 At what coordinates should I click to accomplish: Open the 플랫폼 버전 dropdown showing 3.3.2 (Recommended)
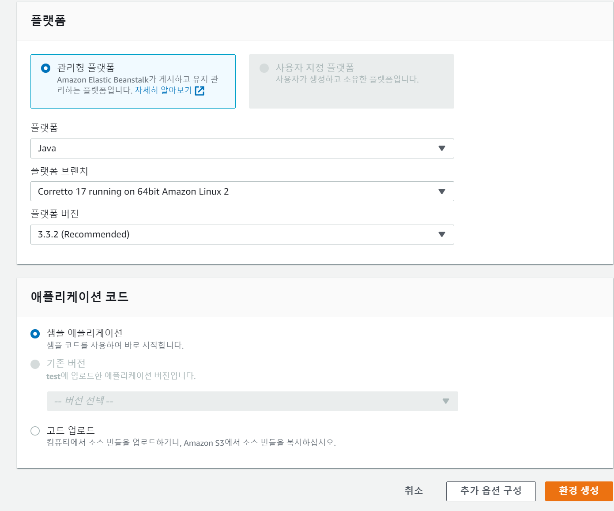point(242,234)
